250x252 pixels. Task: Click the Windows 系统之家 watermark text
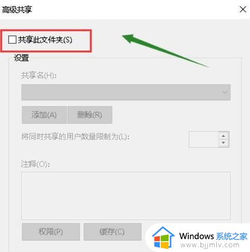pyautogui.click(x=213, y=236)
